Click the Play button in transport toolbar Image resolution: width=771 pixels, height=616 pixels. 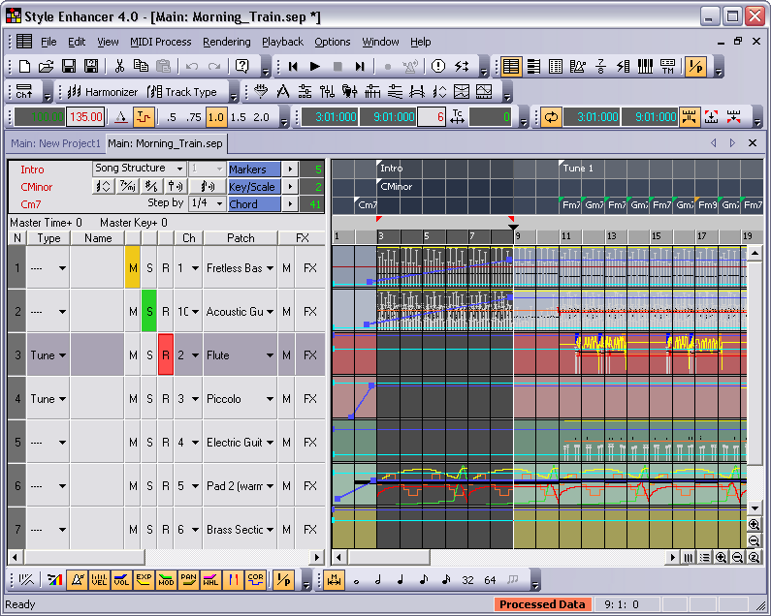314,67
